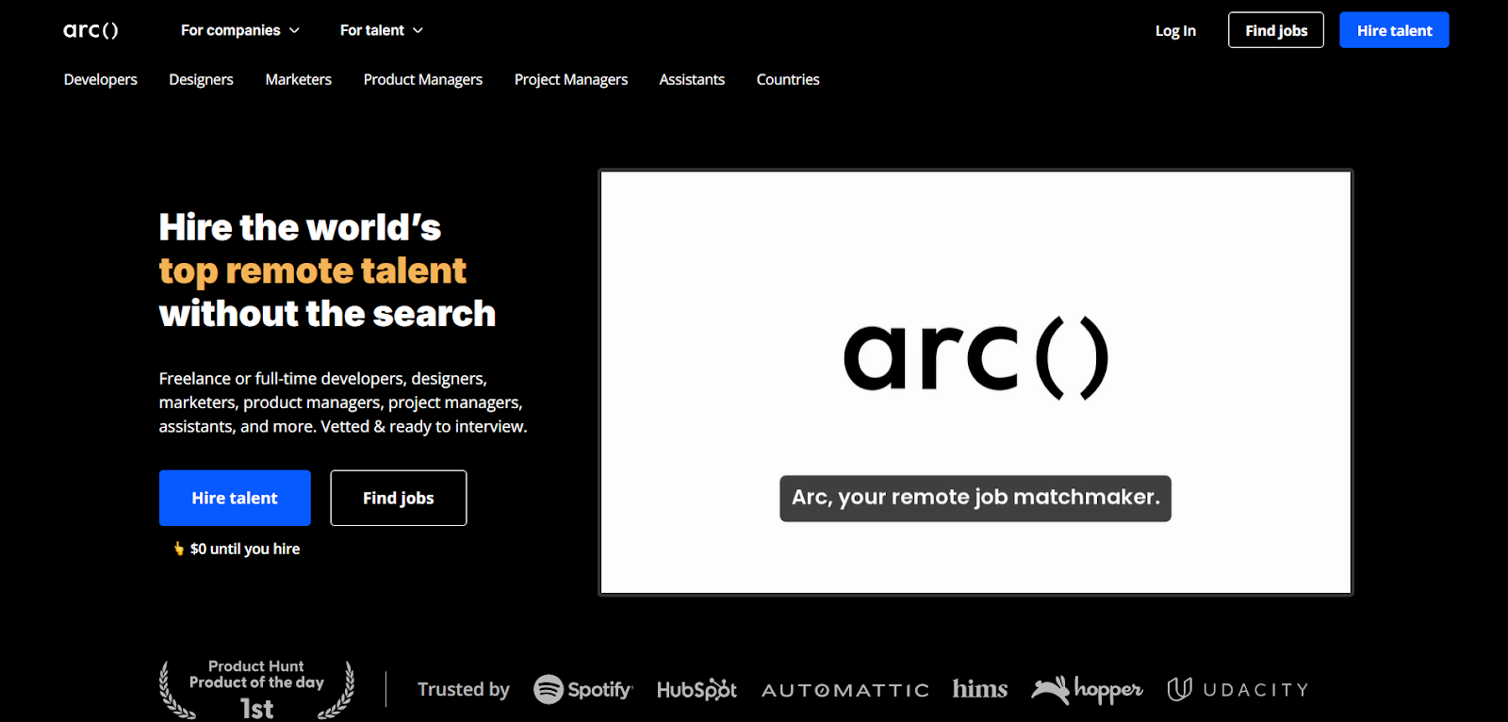Click the hero Hire talent button
Viewport: 1508px width, 722px height.
tap(235, 498)
